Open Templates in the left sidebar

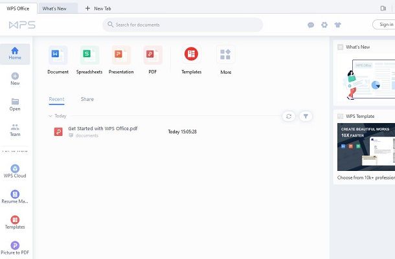pyautogui.click(x=15, y=223)
